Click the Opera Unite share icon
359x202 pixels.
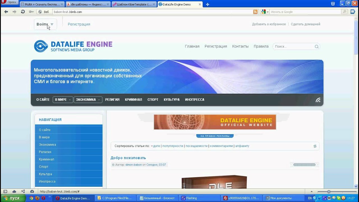pyautogui.click(x=23, y=191)
